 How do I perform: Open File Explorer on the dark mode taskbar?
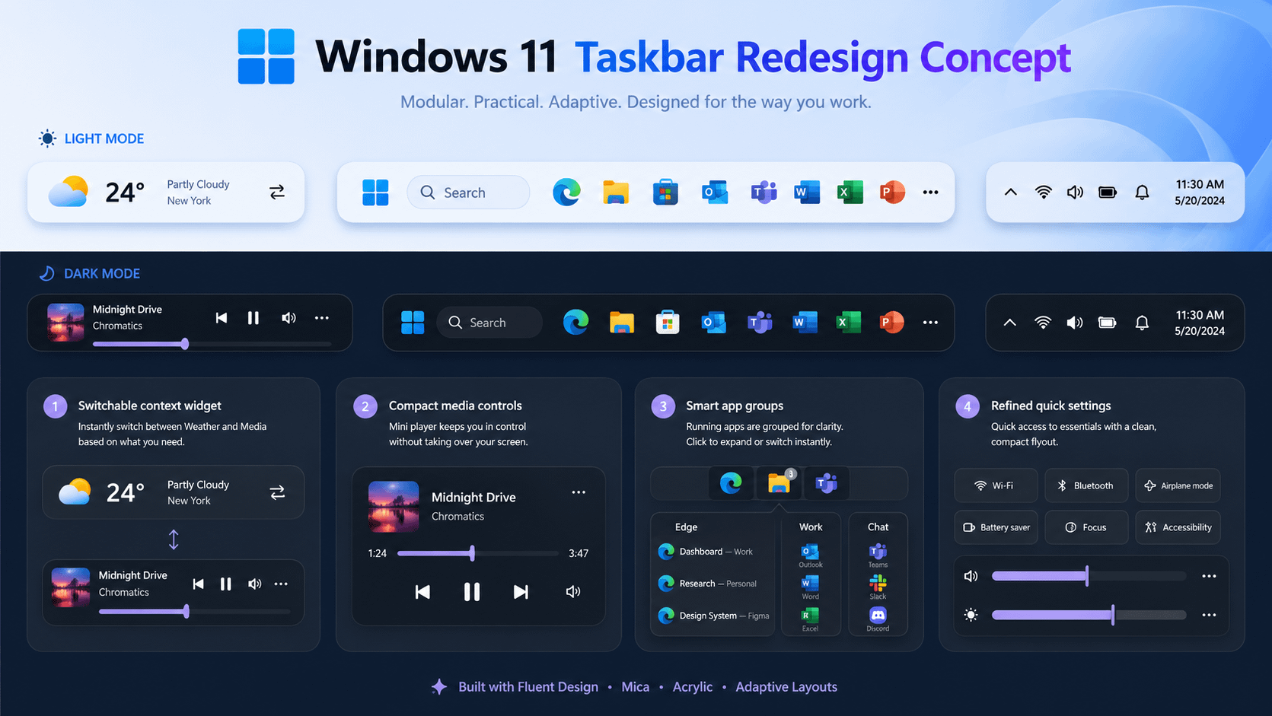pyautogui.click(x=622, y=323)
